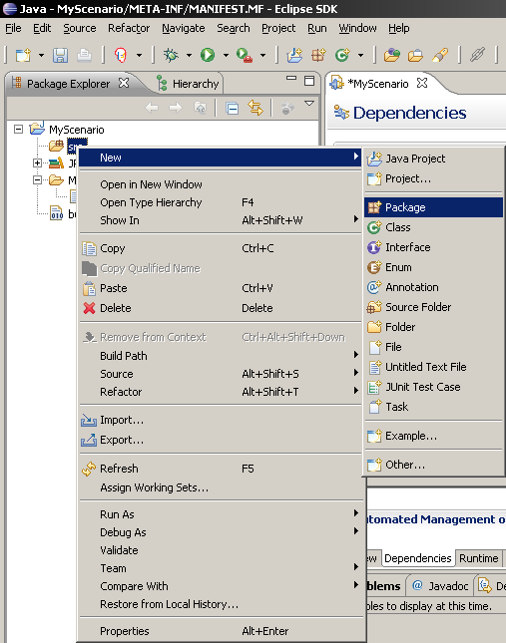Open Run As submenu
The height and width of the screenshot is (643, 506).
click(221, 514)
